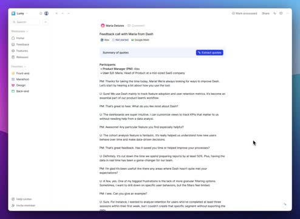Click the button next to the Search field

coord(46,22)
